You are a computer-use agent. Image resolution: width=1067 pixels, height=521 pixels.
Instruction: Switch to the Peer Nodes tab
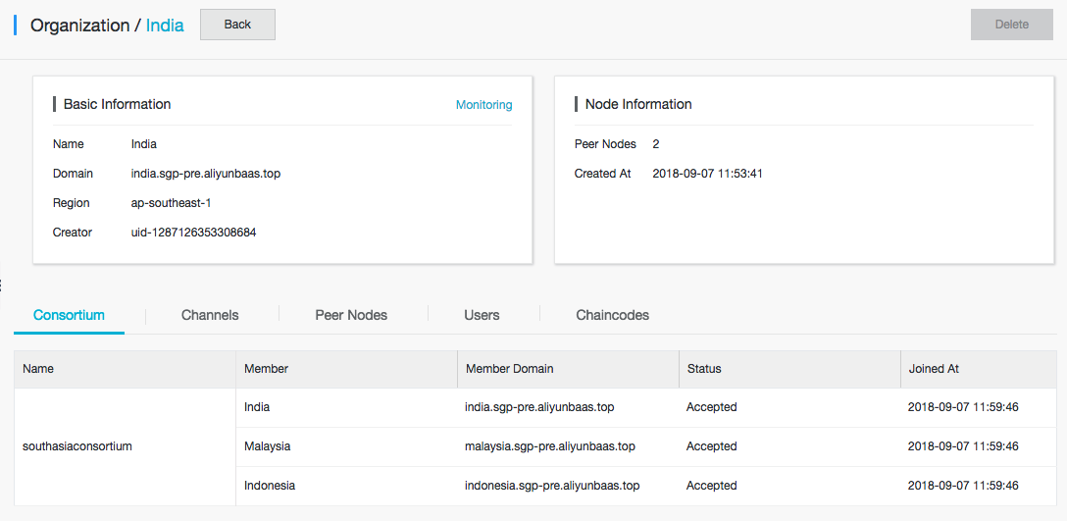(x=351, y=315)
